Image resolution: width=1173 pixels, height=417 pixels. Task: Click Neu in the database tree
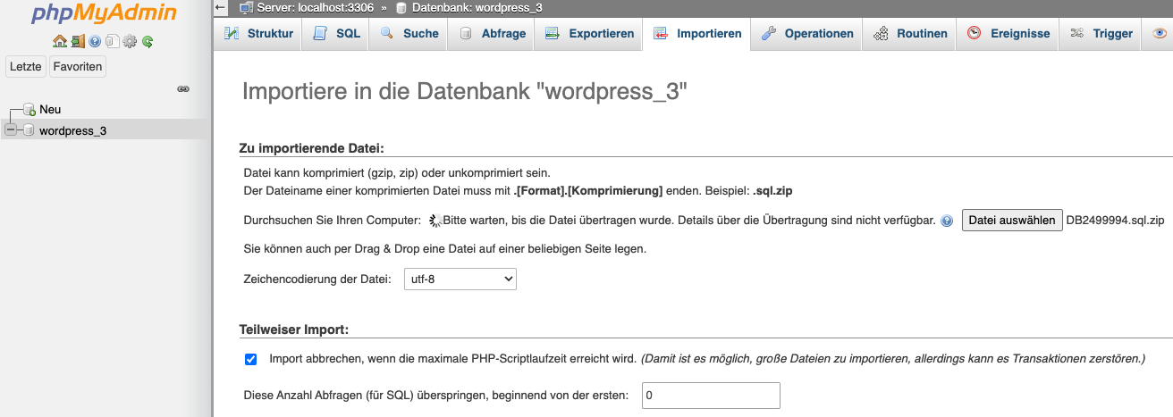(50, 109)
